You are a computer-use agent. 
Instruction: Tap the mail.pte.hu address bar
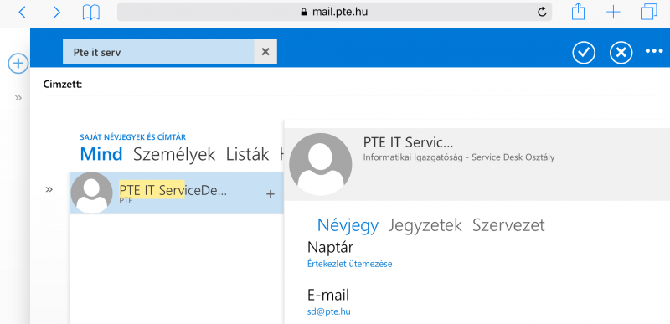(x=334, y=12)
